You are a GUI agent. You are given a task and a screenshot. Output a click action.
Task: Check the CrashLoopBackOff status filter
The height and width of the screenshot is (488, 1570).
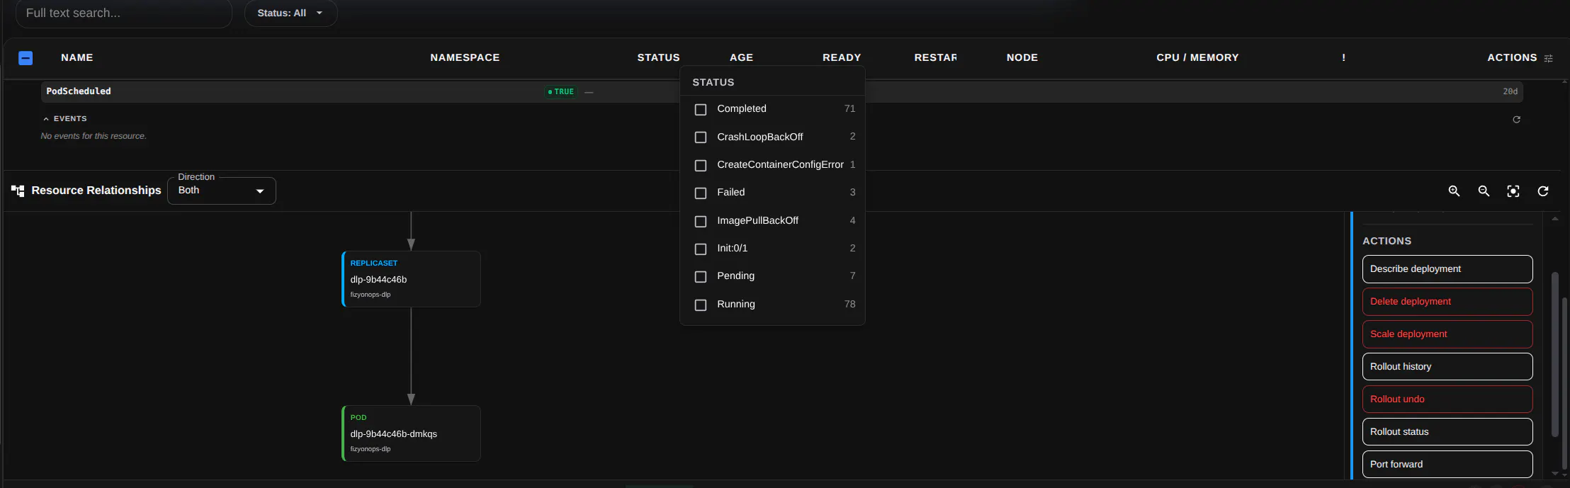tap(701, 137)
